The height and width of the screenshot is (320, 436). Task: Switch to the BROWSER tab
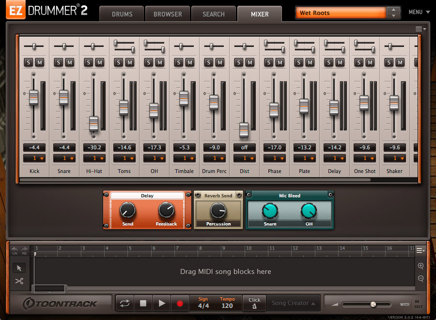[x=168, y=14]
